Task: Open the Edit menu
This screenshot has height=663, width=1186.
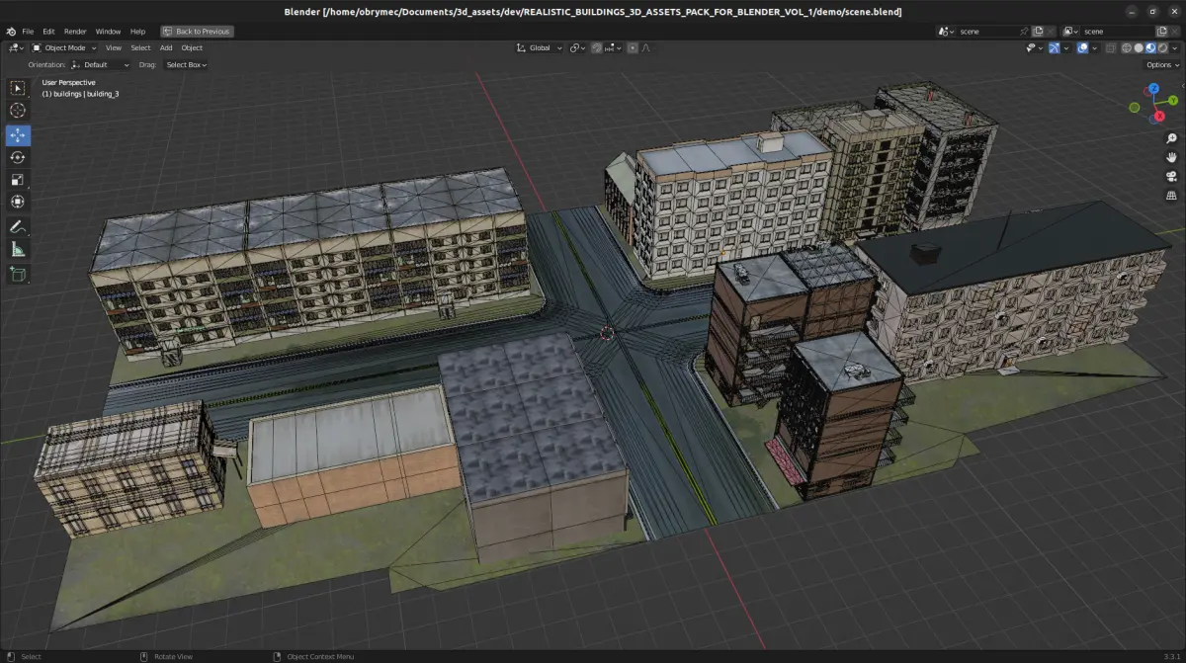Action: [48, 32]
